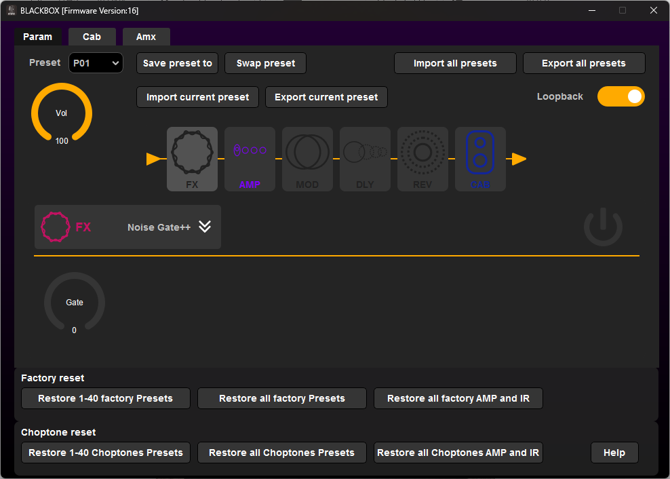670x479 pixels.
Task: Select the REV reverb block
Action: click(422, 159)
